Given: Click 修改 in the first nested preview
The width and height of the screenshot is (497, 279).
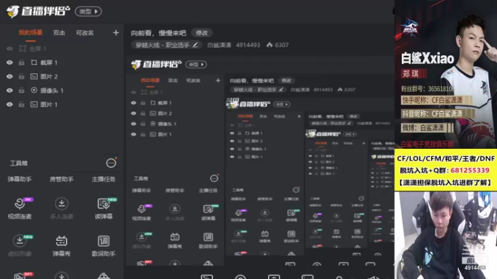Looking at the screenshot, I should tap(286, 81).
